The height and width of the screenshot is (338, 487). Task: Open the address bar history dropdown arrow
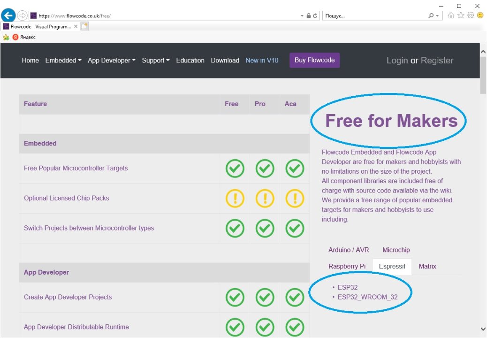pyautogui.click(x=302, y=15)
